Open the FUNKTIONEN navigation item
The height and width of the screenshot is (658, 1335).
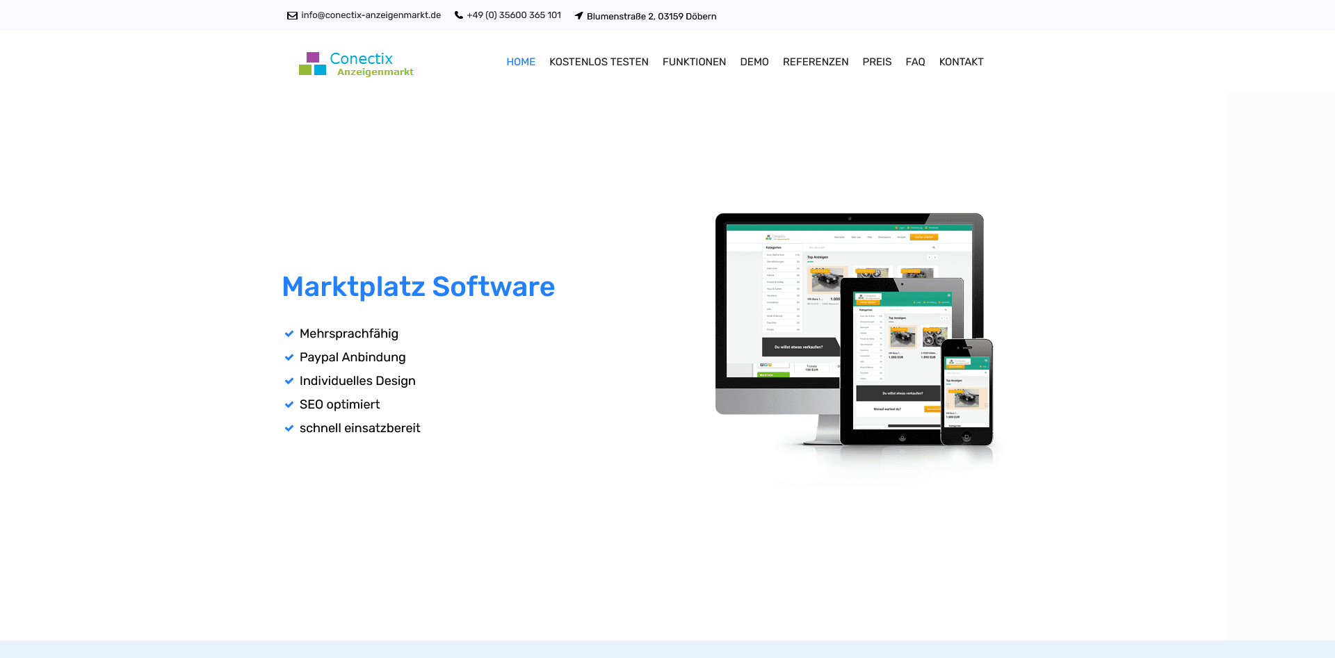click(x=694, y=62)
